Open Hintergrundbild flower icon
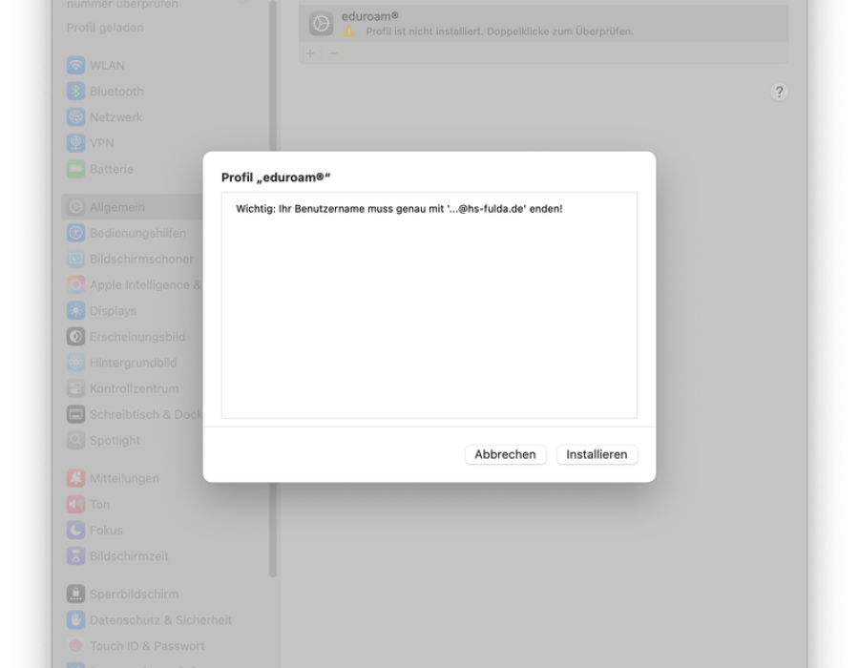This screenshot has height=668, width=859. pos(75,363)
